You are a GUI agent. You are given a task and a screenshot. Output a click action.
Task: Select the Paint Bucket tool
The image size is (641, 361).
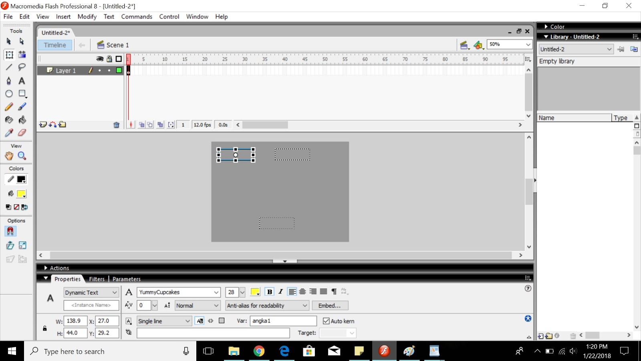click(22, 120)
